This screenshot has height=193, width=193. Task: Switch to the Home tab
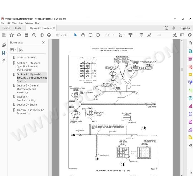[x=6, y=28]
